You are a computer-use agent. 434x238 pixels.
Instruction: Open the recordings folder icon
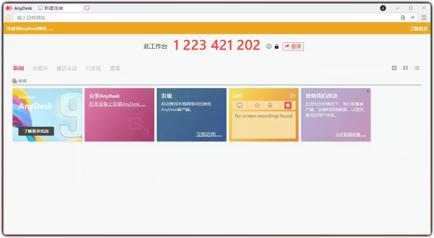[x=292, y=96]
